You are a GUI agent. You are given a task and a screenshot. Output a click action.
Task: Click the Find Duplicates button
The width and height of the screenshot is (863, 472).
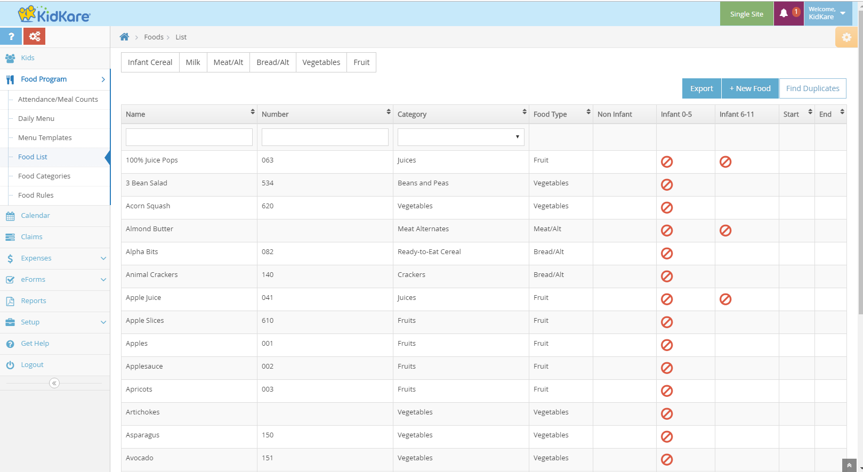click(813, 88)
